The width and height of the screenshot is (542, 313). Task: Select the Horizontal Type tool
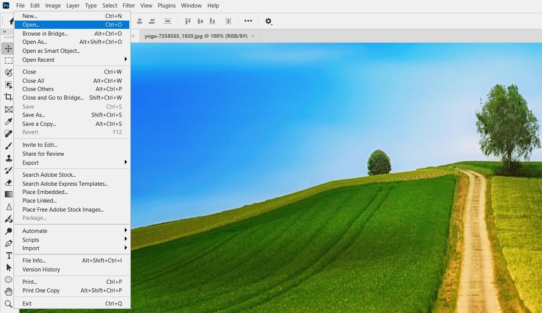coord(8,255)
